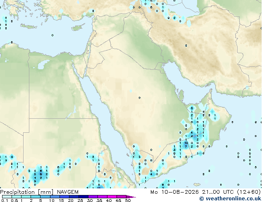Pick the 15–20 mm legend swatch
The image size is (262, 202).
(x=64, y=197)
